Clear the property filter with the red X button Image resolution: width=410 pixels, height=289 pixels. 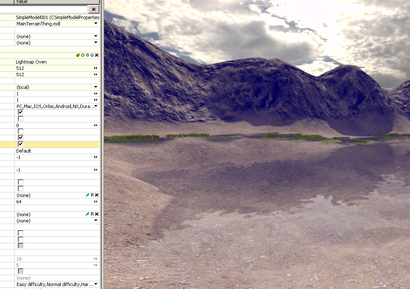coord(93,9)
